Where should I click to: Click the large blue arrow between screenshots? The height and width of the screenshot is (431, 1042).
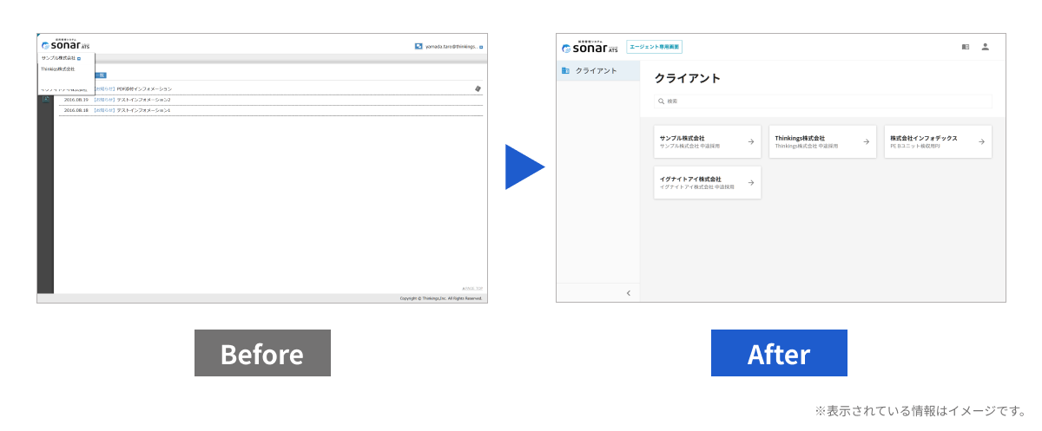tap(524, 167)
